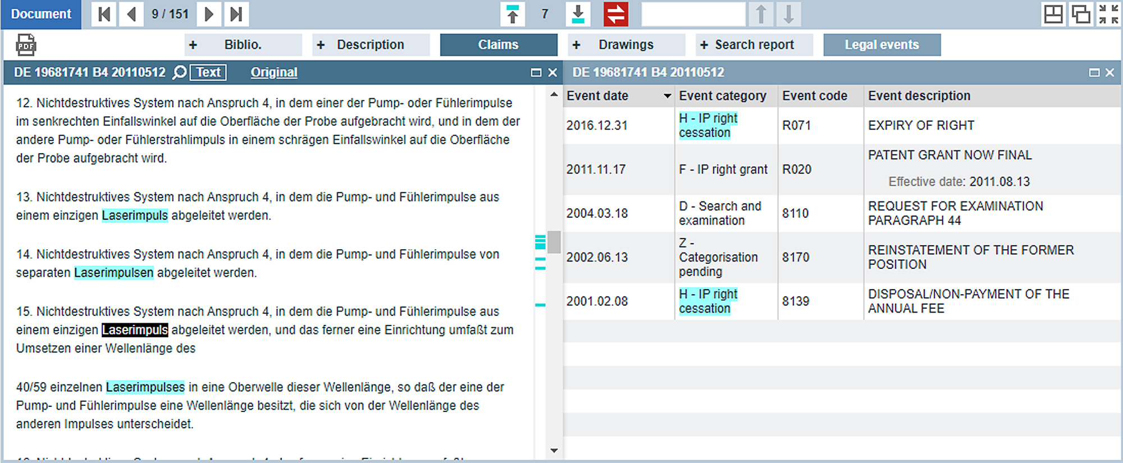Jump to the last document
The image size is (1123, 463).
click(x=236, y=14)
